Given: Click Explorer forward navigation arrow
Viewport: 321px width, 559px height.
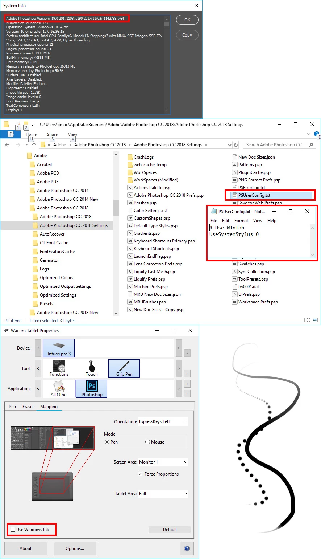Looking at the screenshot, I should coord(18,145).
